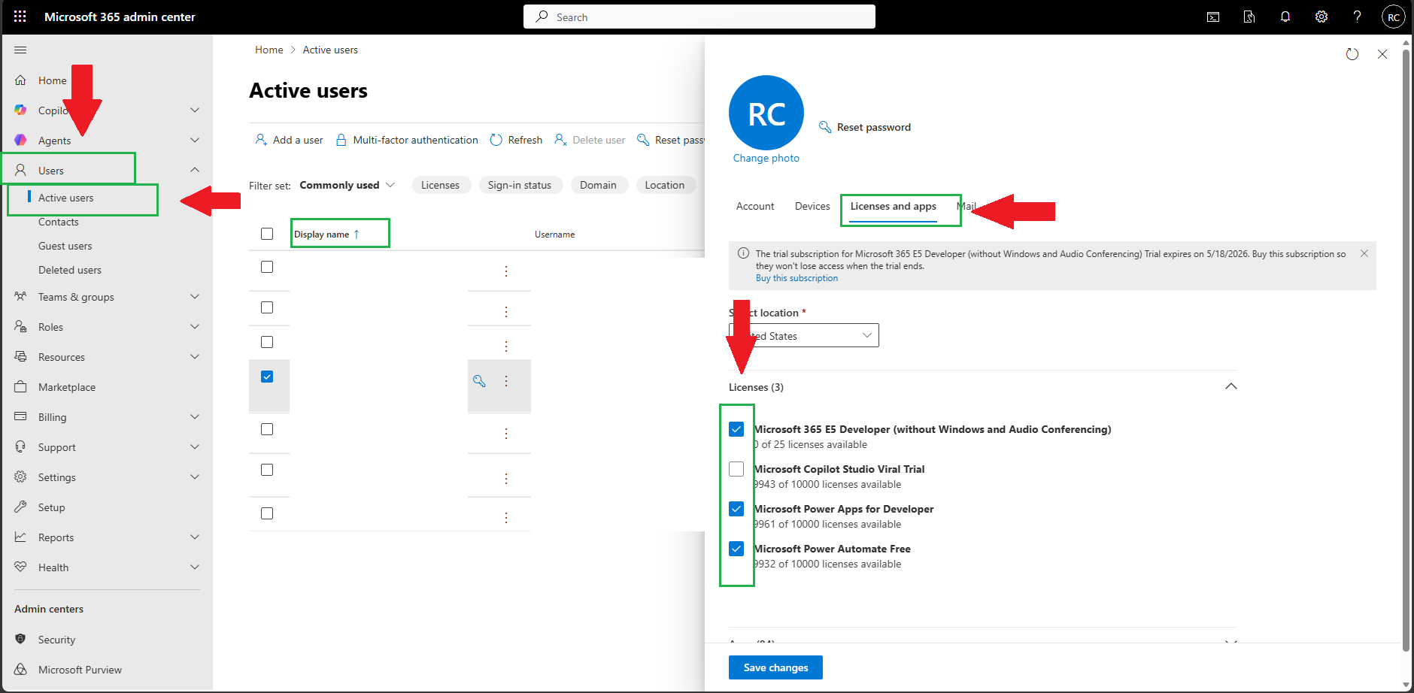Click the panel vertical scrollbar
The width and height of the screenshot is (1414, 693).
1406,350
